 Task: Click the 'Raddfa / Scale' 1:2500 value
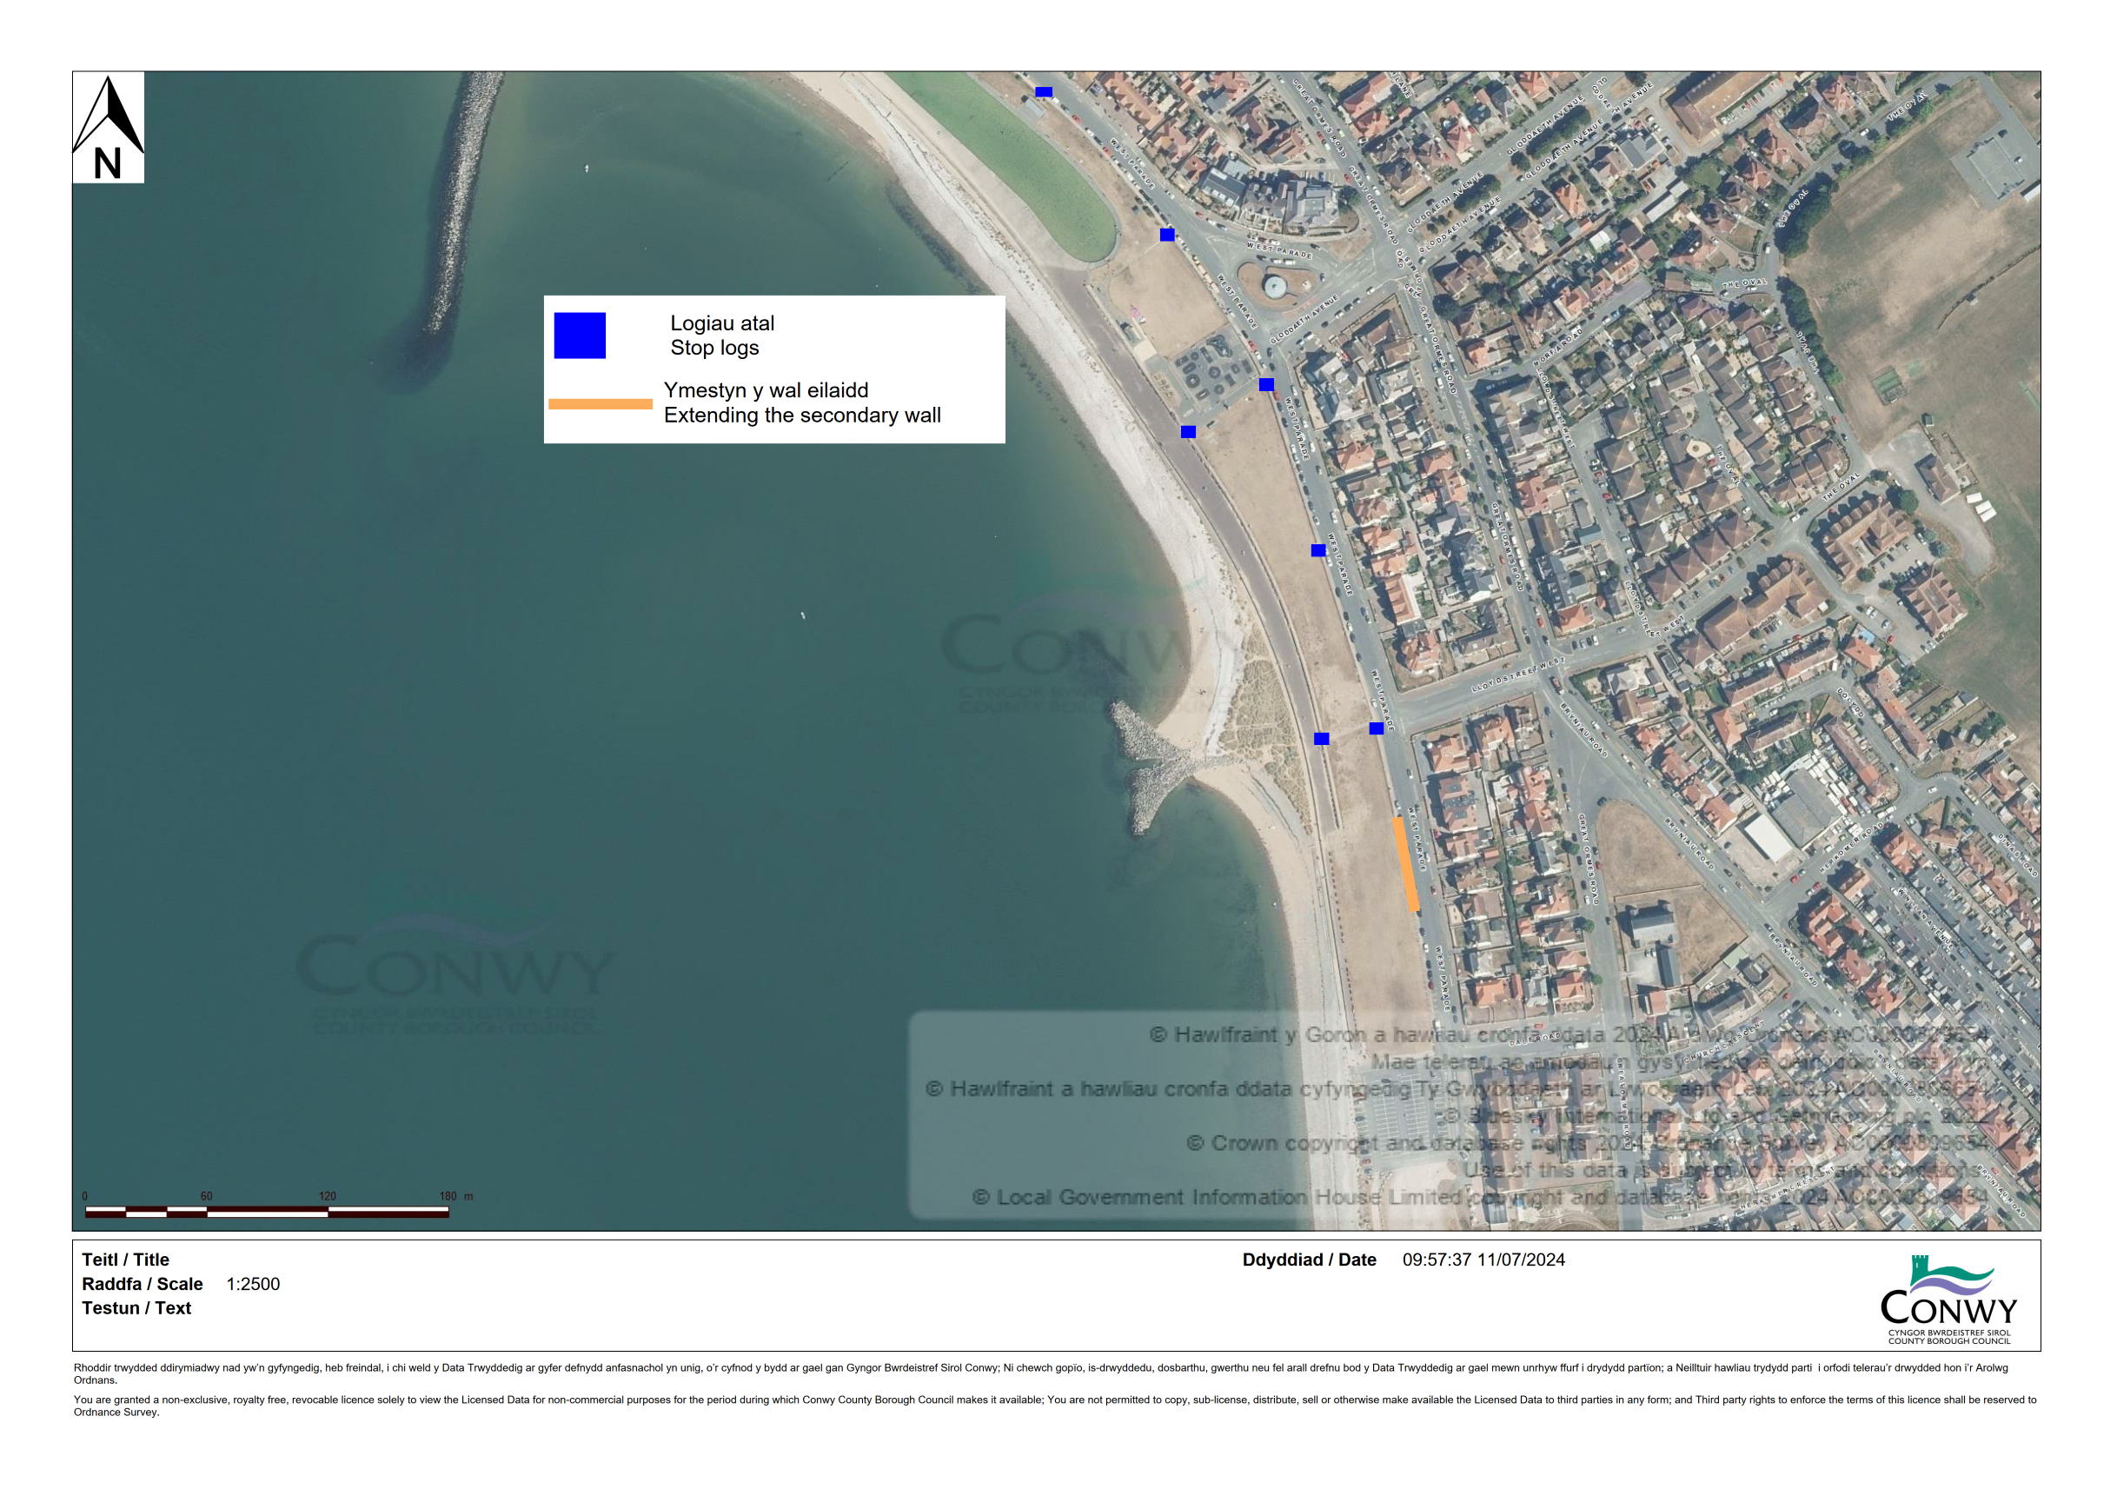click(x=253, y=1284)
